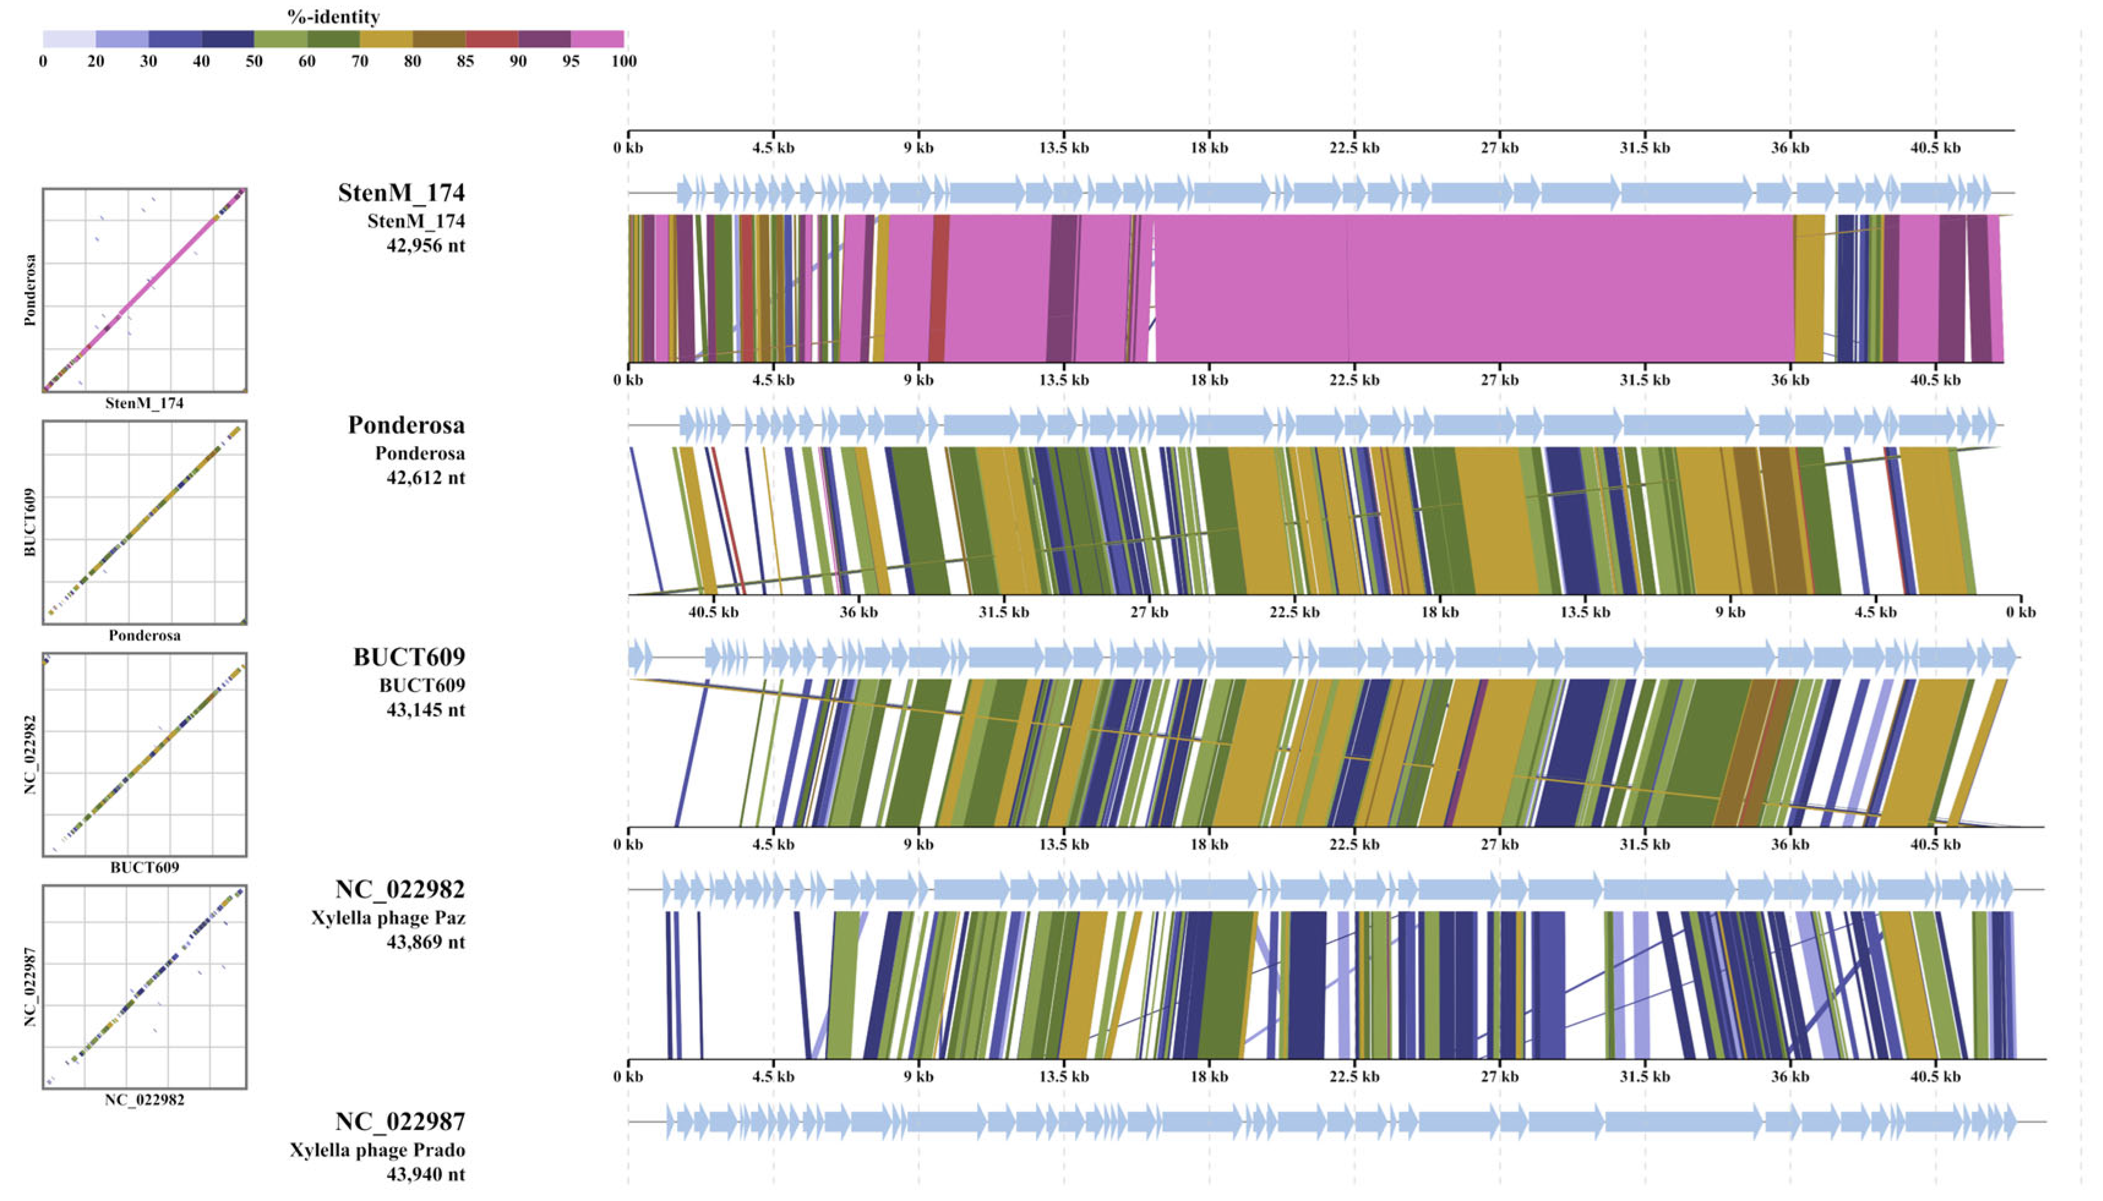Click the 85-90 red identity swatch
Viewport: 2103px width, 1201px height.
(x=492, y=39)
